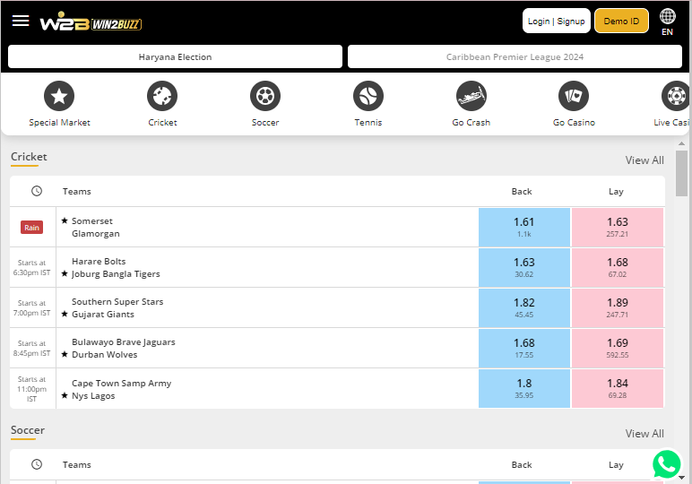
Task: Open WhatsApp chat support icon
Action: pos(667,464)
